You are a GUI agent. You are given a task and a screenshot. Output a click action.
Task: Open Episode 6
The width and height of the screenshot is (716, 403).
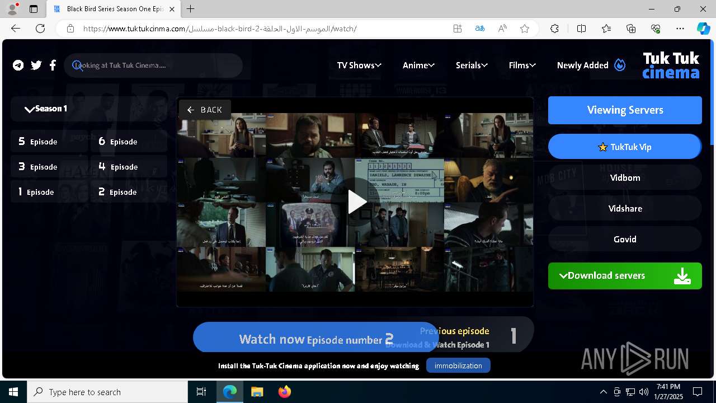pos(129,142)
